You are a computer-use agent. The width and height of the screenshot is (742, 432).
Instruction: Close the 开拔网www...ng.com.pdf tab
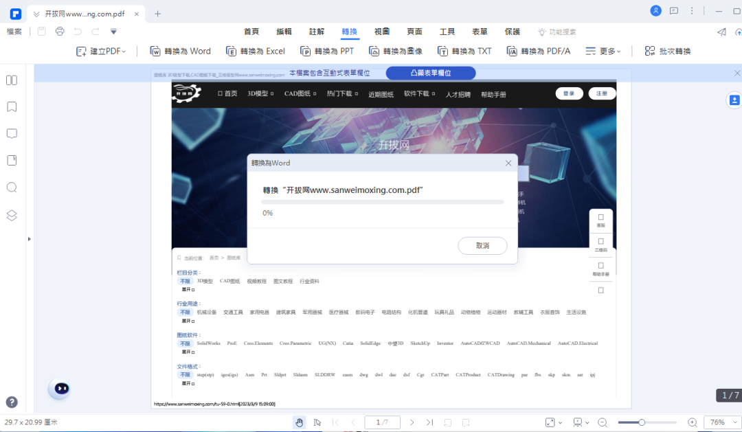136,14
